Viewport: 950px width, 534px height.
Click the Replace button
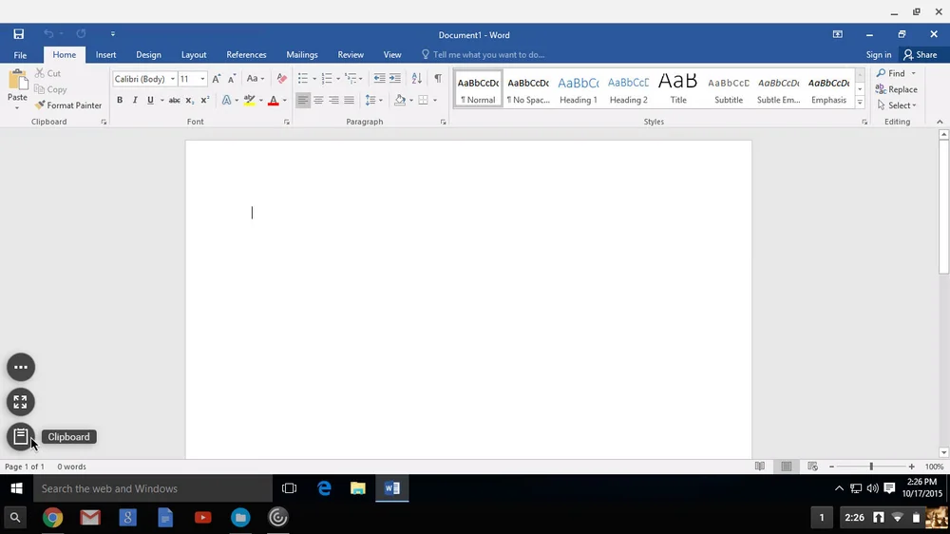click(x=897, y=89)
